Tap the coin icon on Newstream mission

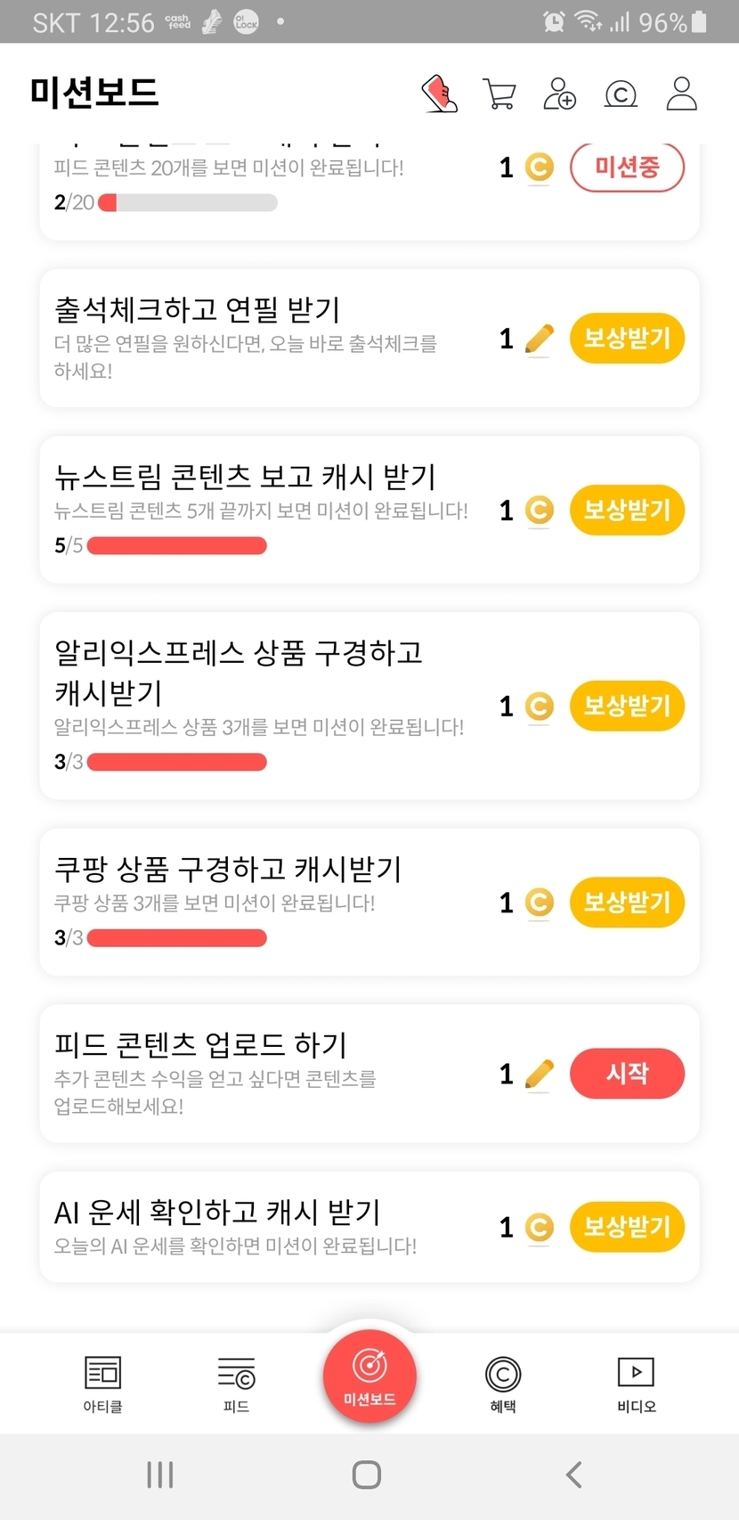pyautogui.click(x=539, y=511)
